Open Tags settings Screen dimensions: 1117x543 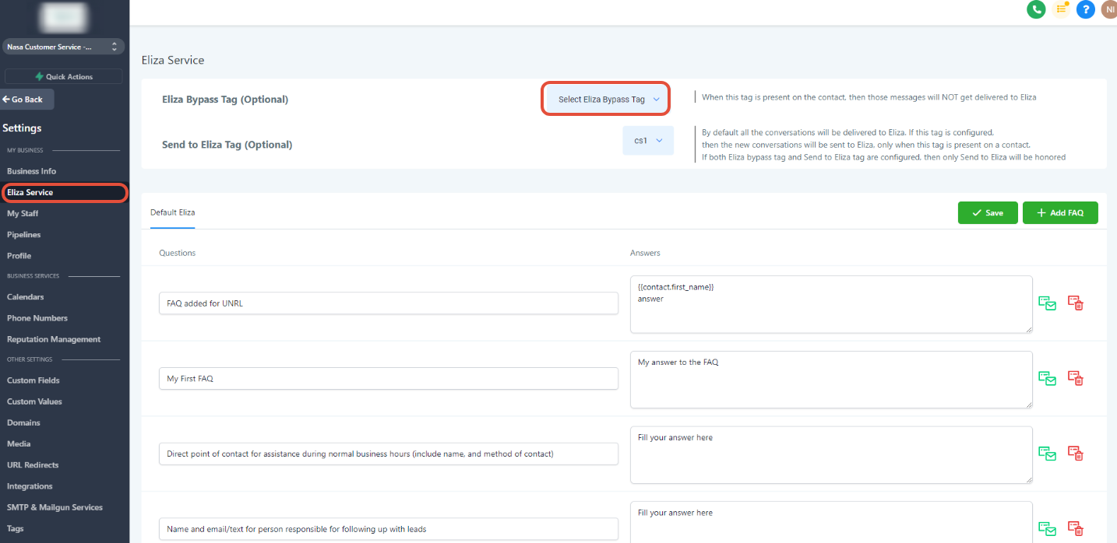tap(16, 528)
